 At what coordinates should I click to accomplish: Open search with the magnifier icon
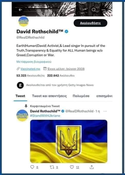point(94,10)
